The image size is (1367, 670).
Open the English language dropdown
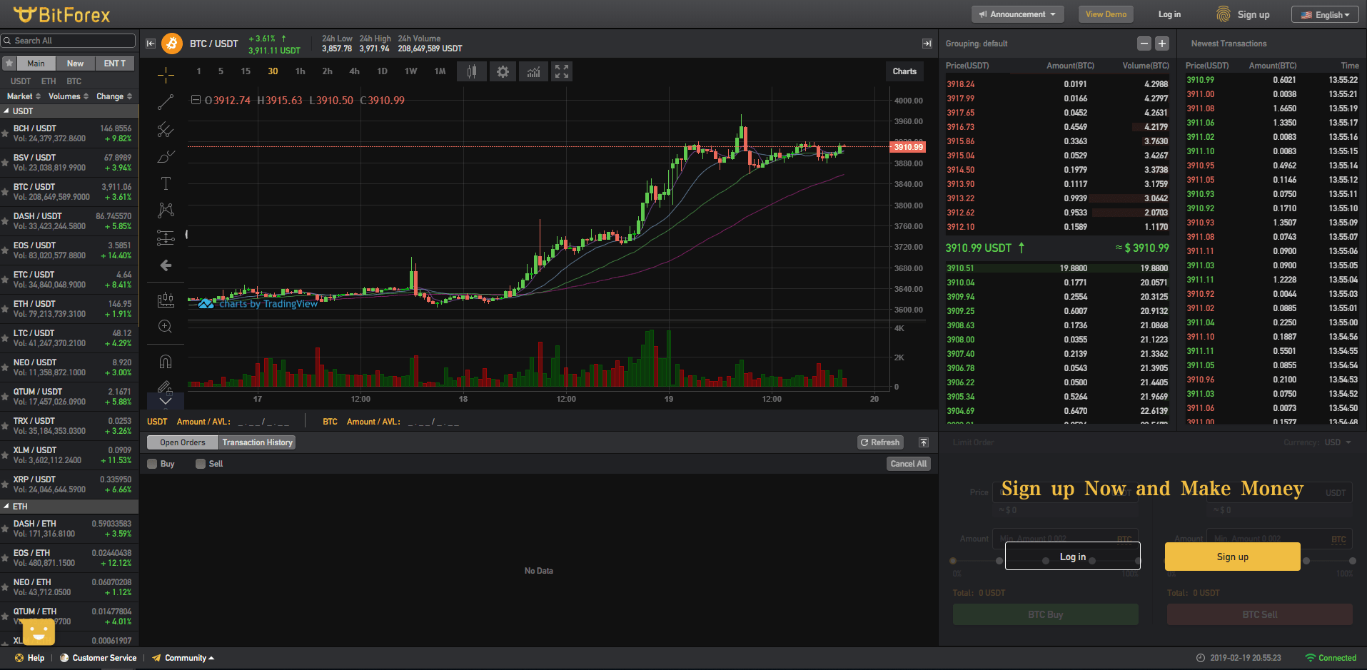[x=1325, y=15]
